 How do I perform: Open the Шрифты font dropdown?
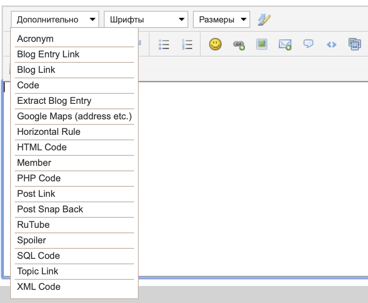tap(146, 19)
